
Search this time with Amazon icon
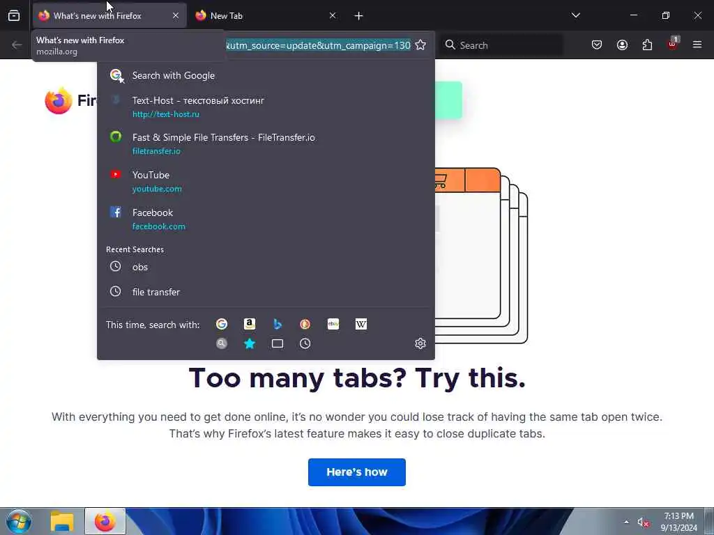pyautogui.click(x=250, y=324)
